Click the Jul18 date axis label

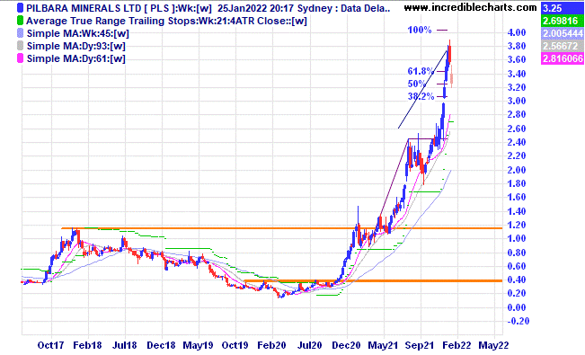[x=125, y=345]
